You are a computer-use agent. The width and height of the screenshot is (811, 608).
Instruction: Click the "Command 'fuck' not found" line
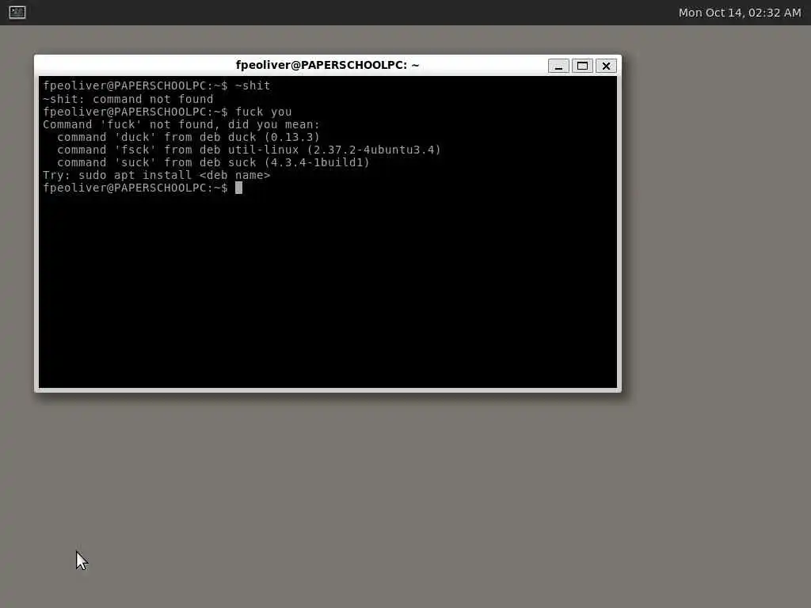coord(181,124)
